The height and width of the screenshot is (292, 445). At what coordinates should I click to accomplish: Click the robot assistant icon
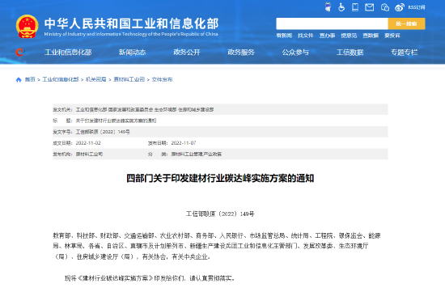(x=328, y=7)
